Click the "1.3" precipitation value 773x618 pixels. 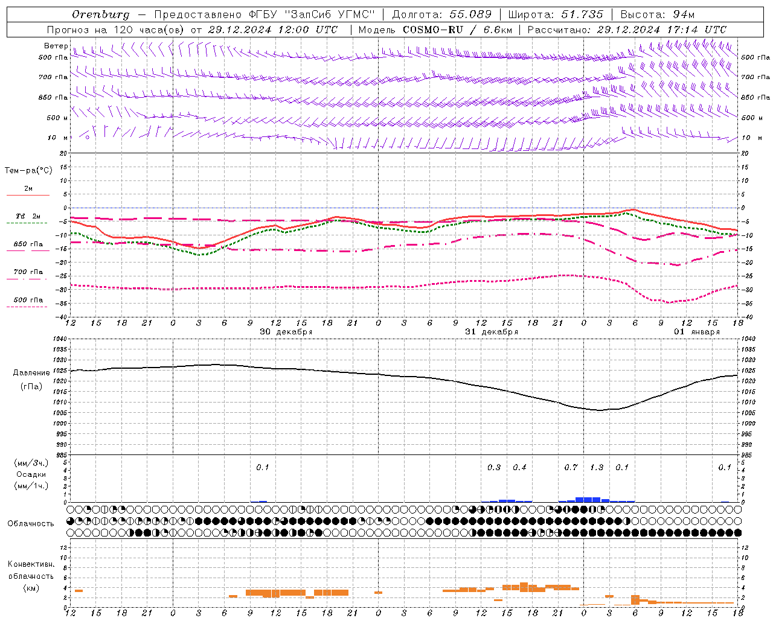coord(597,468)
